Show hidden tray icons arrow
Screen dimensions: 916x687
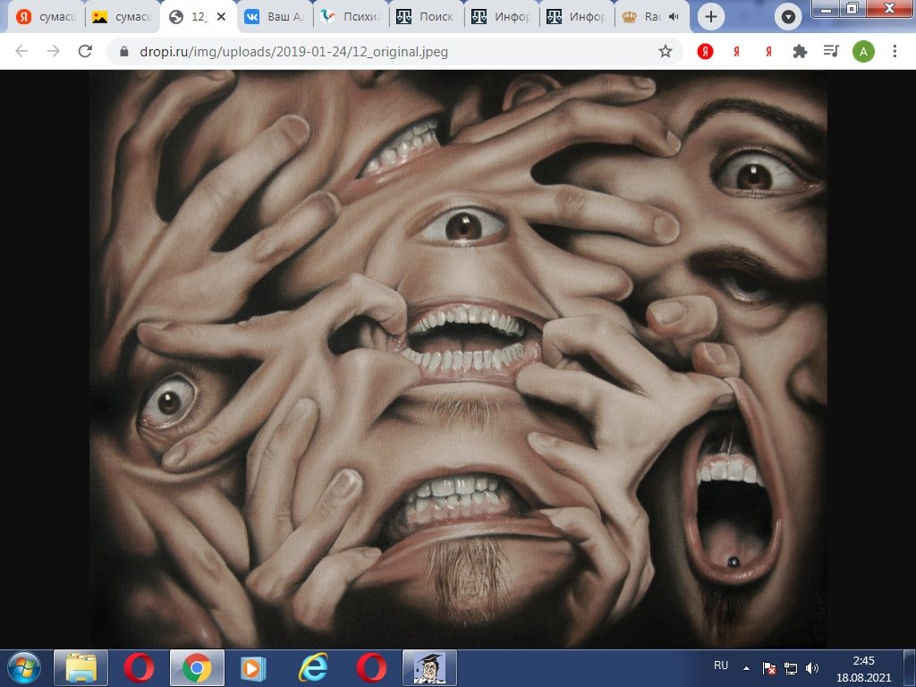point(746,667)
